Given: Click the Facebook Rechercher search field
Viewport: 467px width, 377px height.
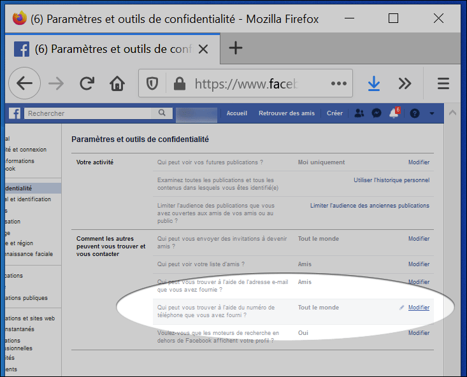Looking at the screenshot, I should tap(89, 113).
